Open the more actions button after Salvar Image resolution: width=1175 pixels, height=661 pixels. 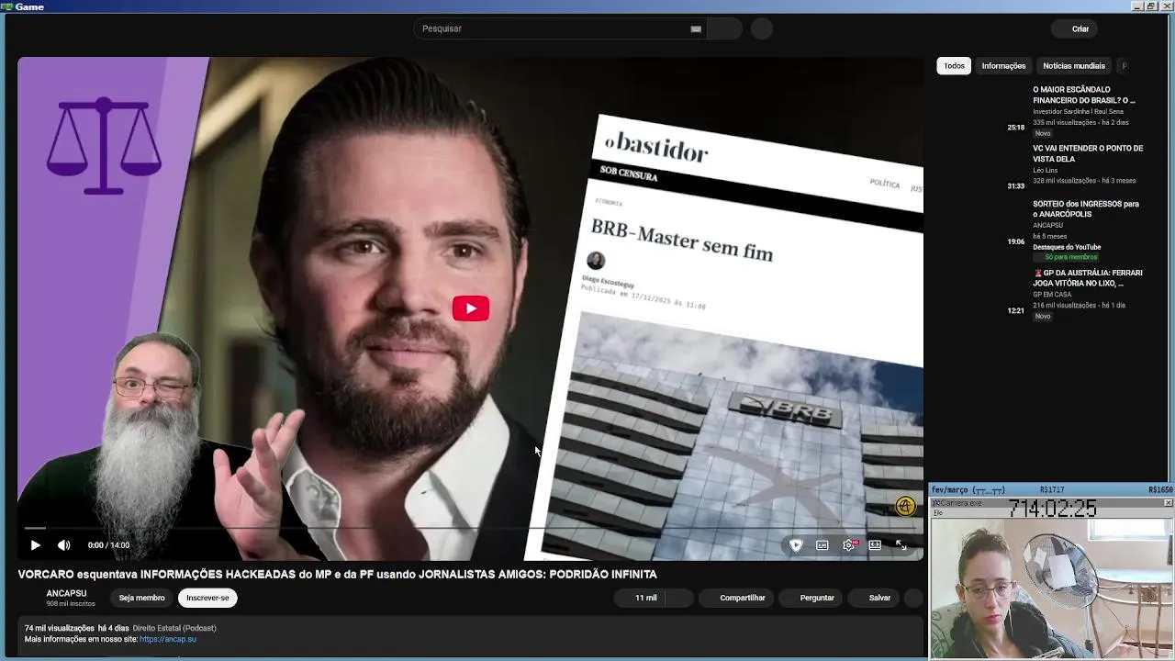pos(912,598)
